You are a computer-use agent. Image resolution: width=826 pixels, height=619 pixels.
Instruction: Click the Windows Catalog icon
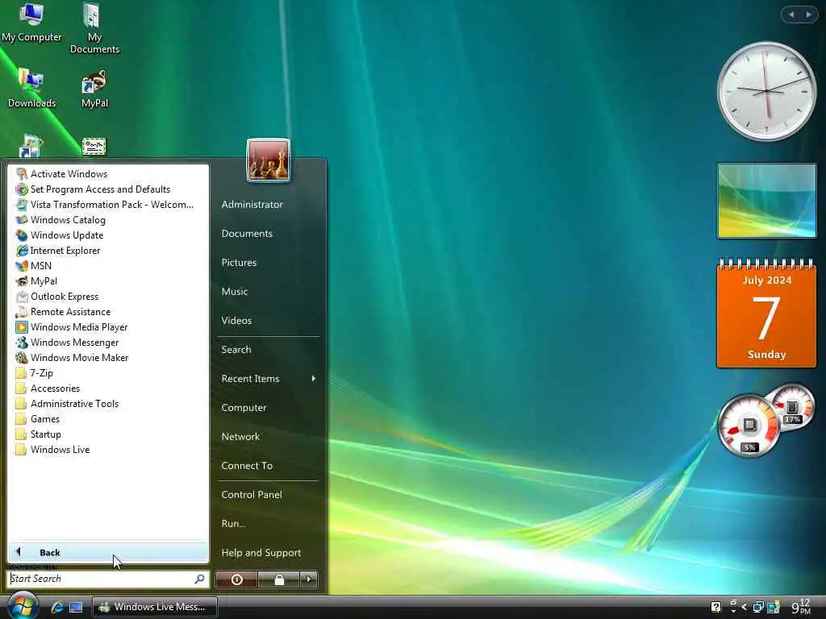22,219
